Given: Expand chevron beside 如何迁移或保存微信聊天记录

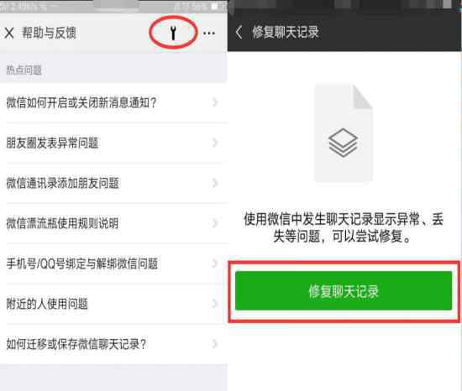Looking at the screenshot, I should pyautogui.click(x=215, y=344).
